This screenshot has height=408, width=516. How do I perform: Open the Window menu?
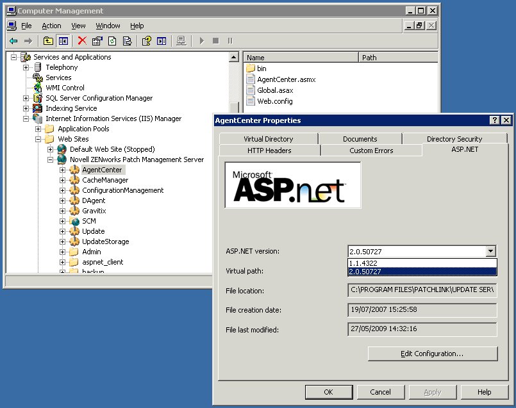[108, 26]
